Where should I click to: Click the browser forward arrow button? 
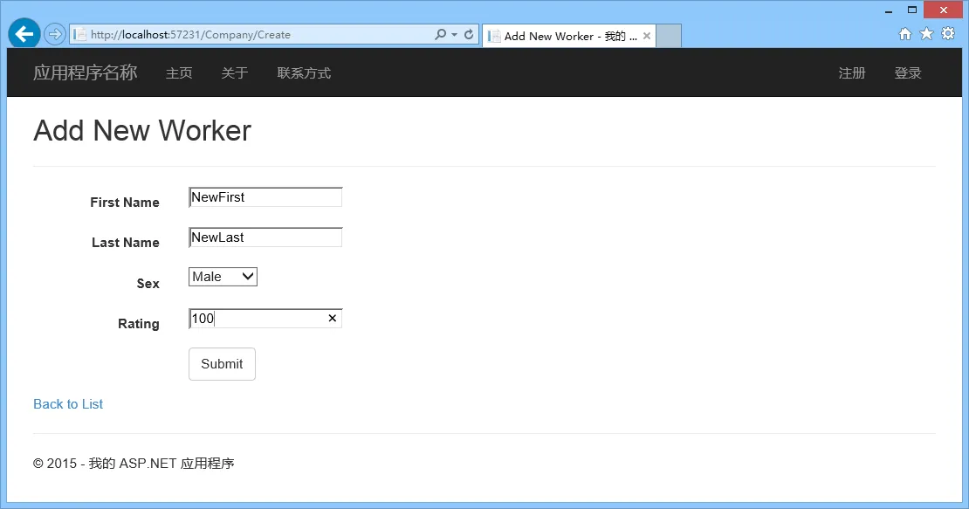coord(55,34)
